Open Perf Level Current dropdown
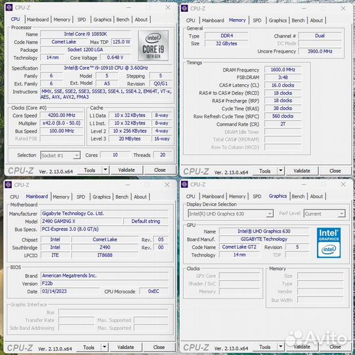This screenshot has height=355, width=355. click(x=324, y=214)
